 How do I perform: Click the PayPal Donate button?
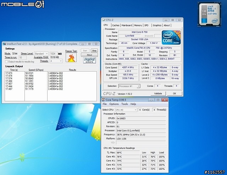pos(89,60)
